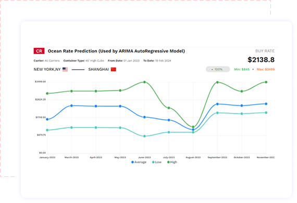Select High data point for August-2023
The height and width of the screenshot is (203, 297).
193,127
